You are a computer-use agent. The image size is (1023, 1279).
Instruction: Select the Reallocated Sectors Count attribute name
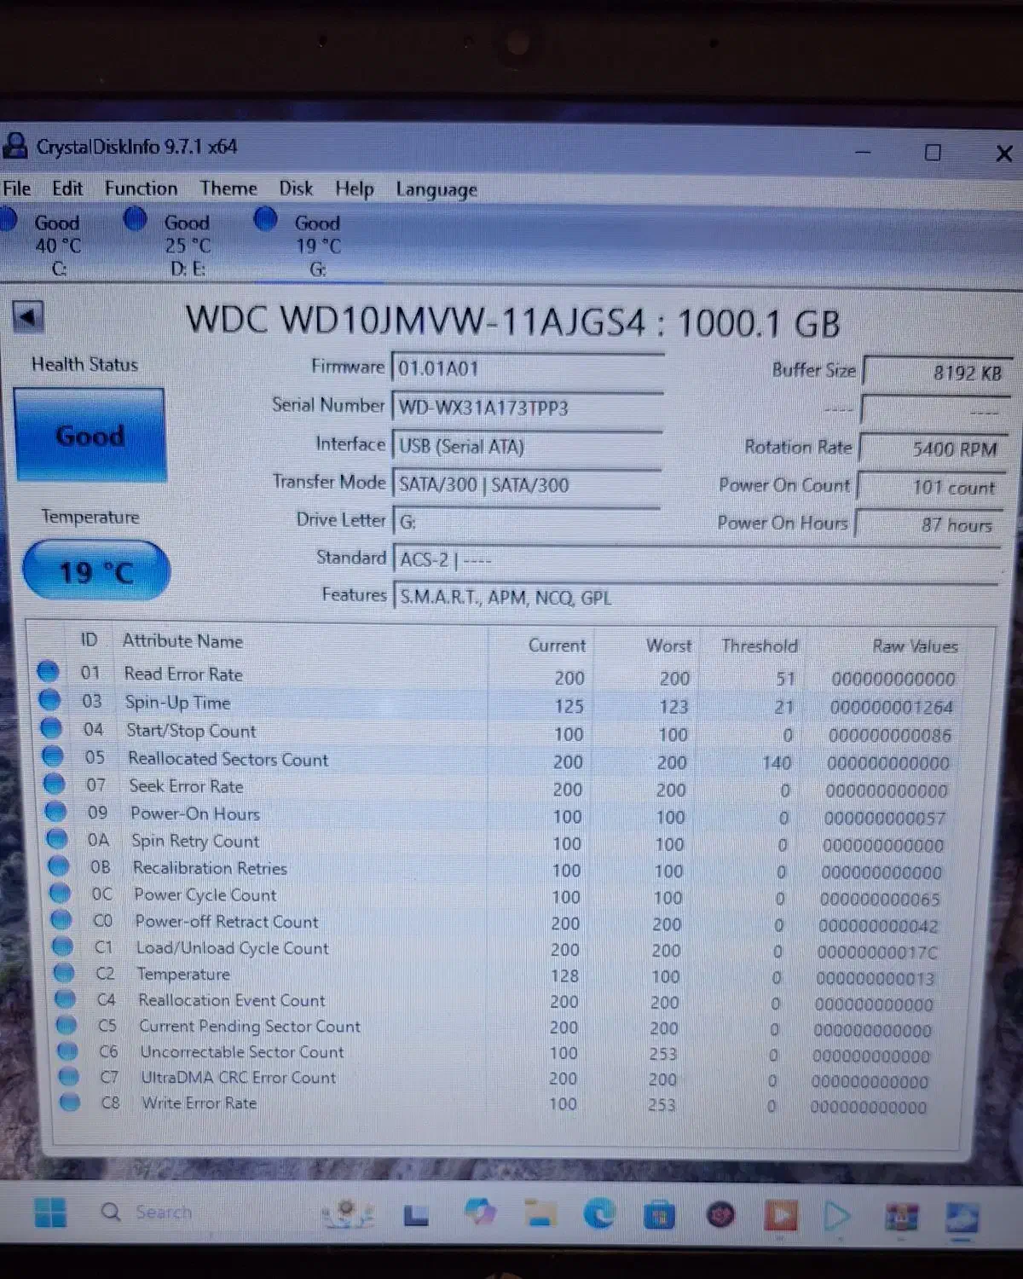pyautogui.click(x=228, y=759)
